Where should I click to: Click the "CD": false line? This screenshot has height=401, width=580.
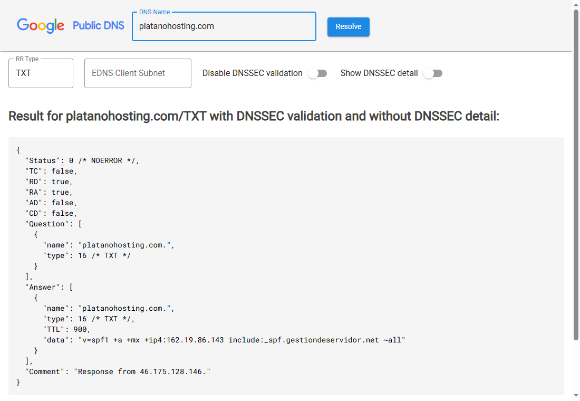51,213
